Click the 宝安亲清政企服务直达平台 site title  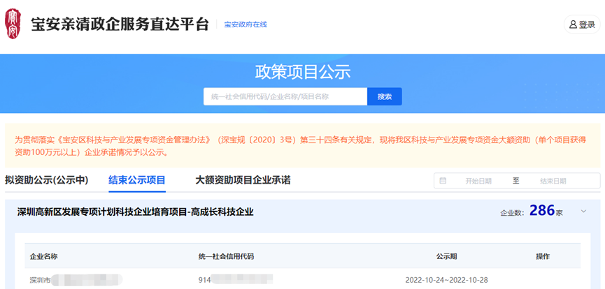120,24
